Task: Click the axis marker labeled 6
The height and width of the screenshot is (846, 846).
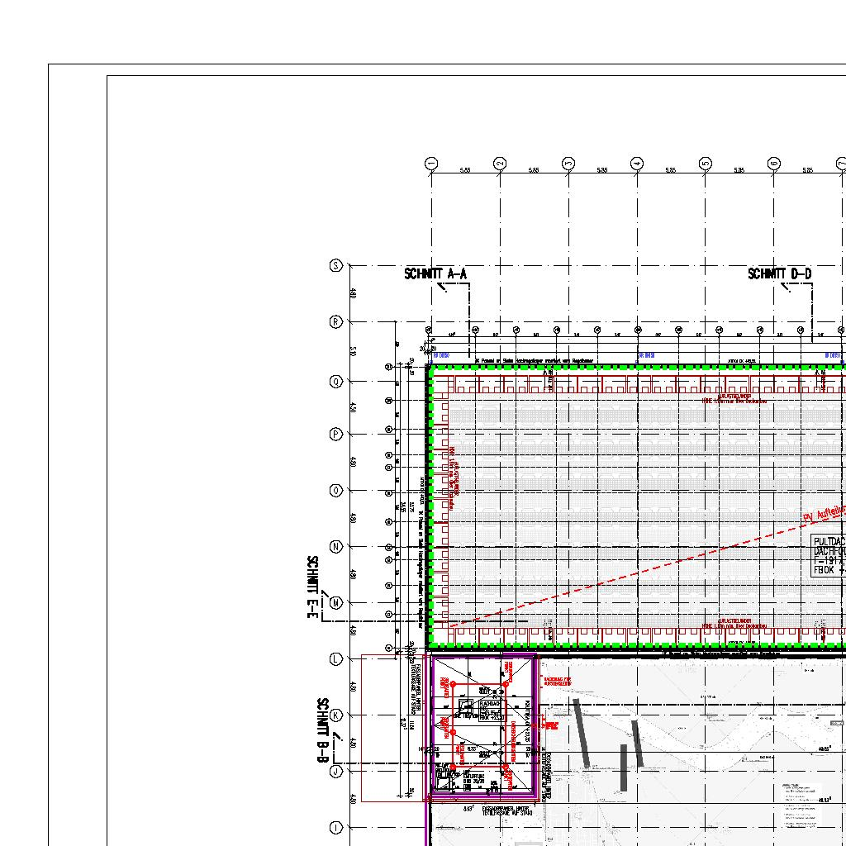Action: point(774,164)
